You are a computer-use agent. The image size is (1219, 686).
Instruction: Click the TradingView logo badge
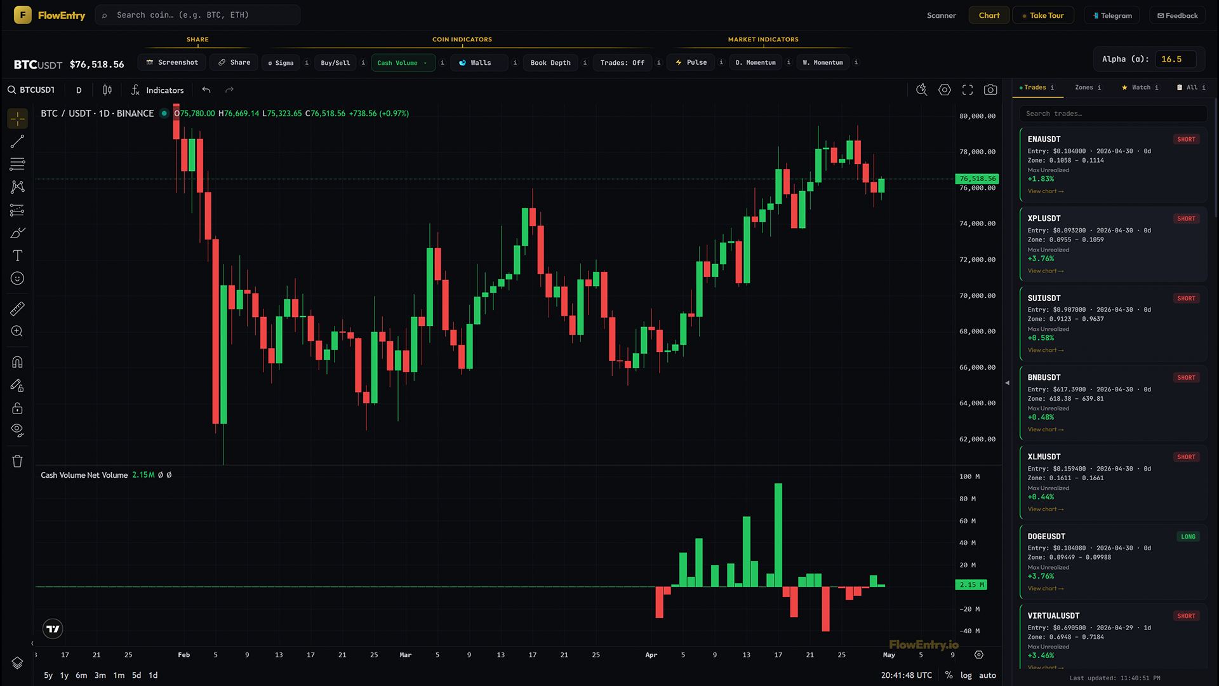(53, 629)
